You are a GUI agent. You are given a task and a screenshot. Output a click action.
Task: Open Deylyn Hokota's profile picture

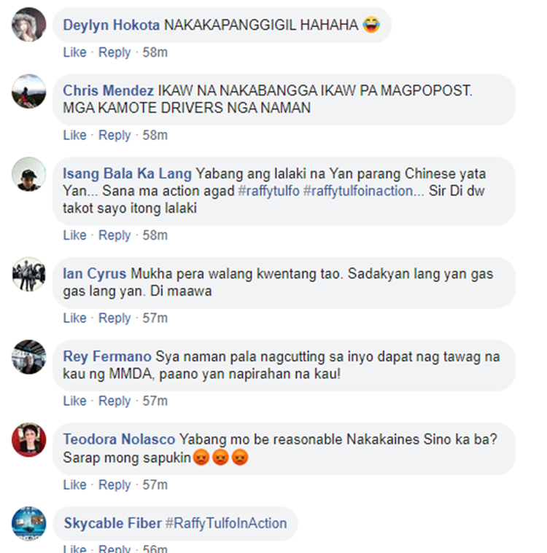point(29,25)
